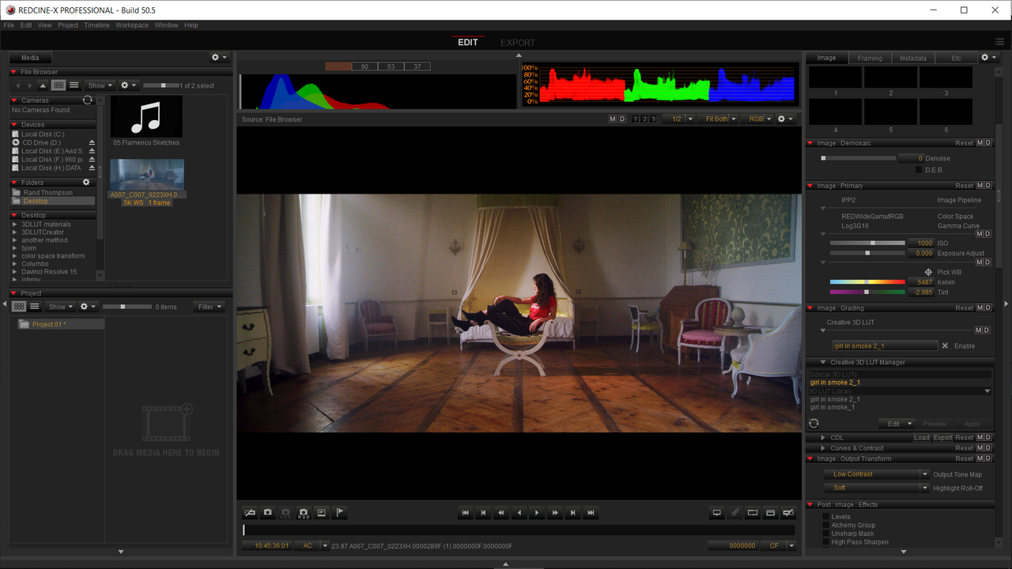Enable the Levels effect checkbox

click(826, 517)
